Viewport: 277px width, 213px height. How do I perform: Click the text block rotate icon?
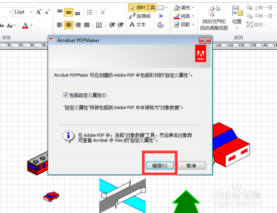(x=161, y=25)
